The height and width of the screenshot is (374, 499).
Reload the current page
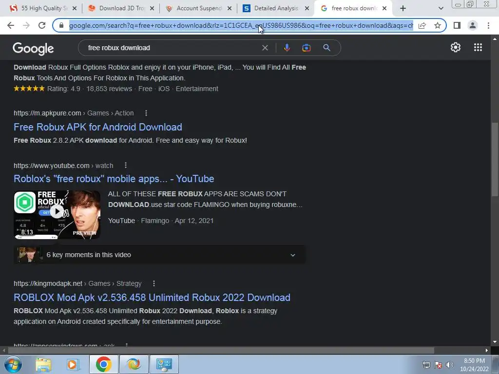tap(42, 25)
